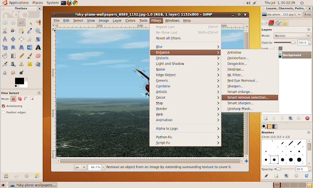Select the Ellipse Select tool

(13, 22)
